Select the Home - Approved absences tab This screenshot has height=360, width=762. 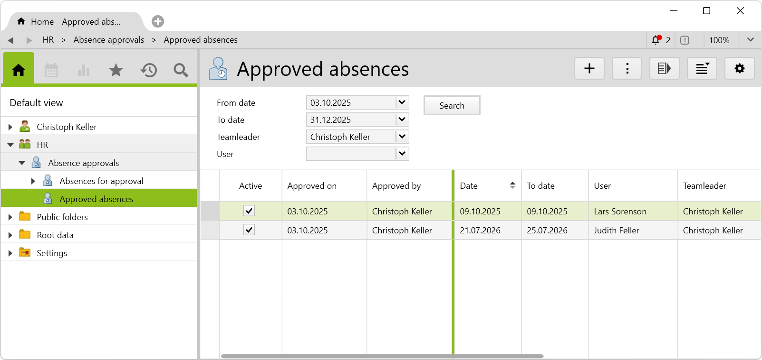coord(75,22)
